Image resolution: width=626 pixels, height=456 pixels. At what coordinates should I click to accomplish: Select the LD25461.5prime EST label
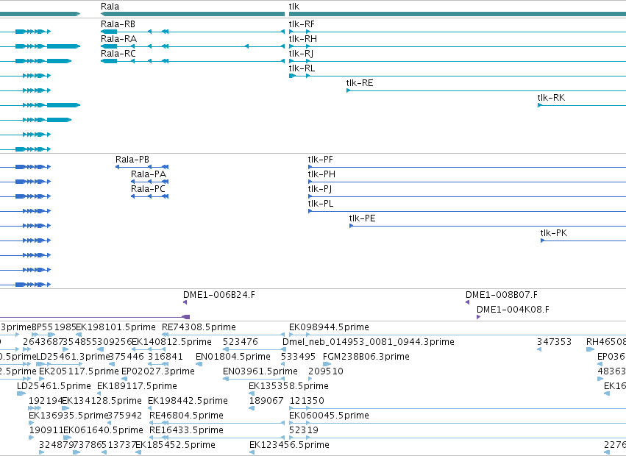(54, 386)
